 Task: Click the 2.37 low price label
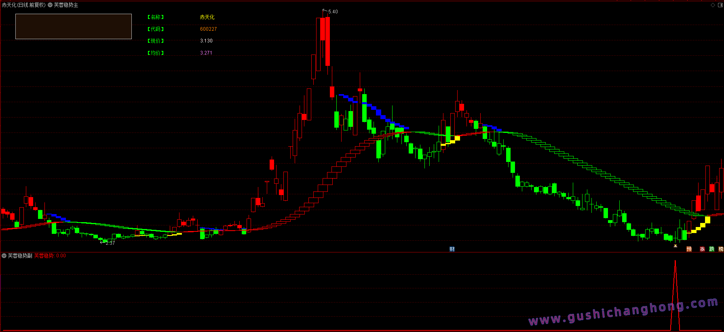110,243
